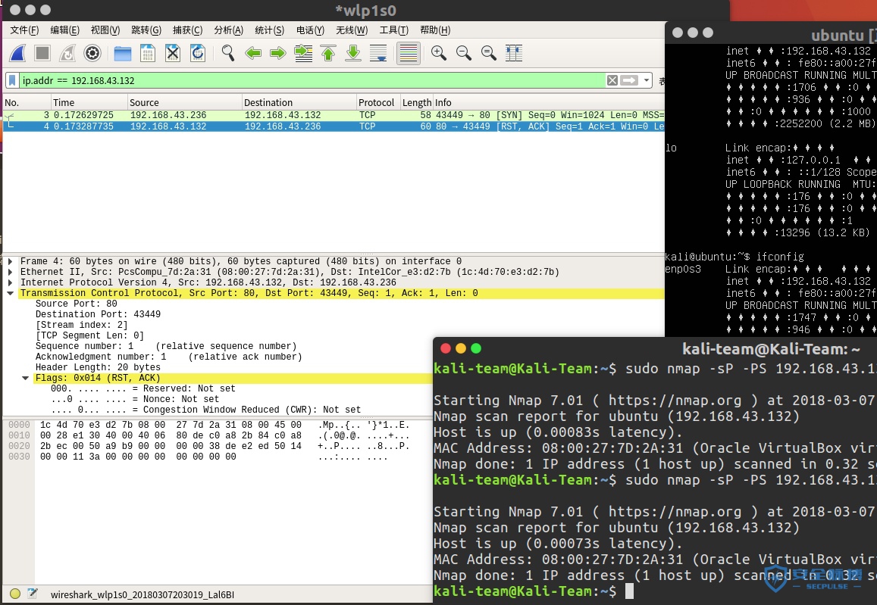The height and width of the screenshot is (605, 877).
Task: Go forward in packet history
Action: (278, 53)
